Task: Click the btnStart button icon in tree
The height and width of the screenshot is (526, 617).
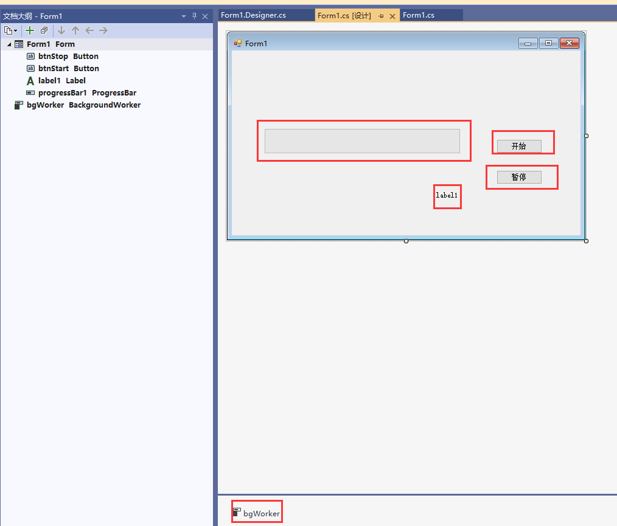Action: click(30, 68)
